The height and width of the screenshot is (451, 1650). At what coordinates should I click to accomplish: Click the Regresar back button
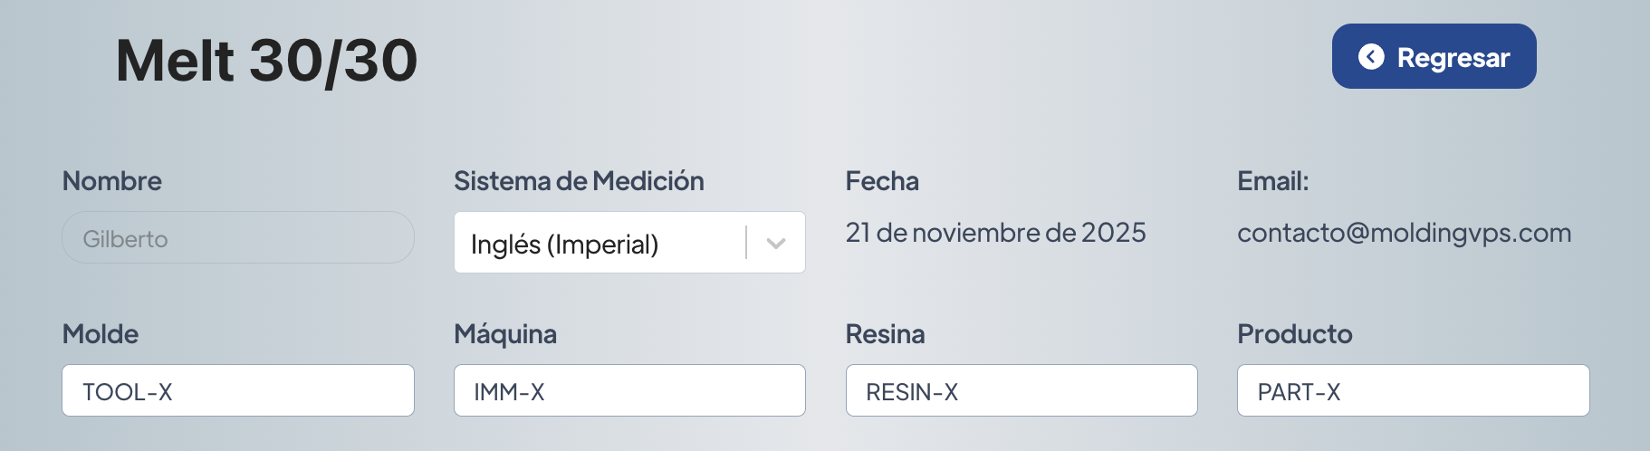(x=1434, y=57)
